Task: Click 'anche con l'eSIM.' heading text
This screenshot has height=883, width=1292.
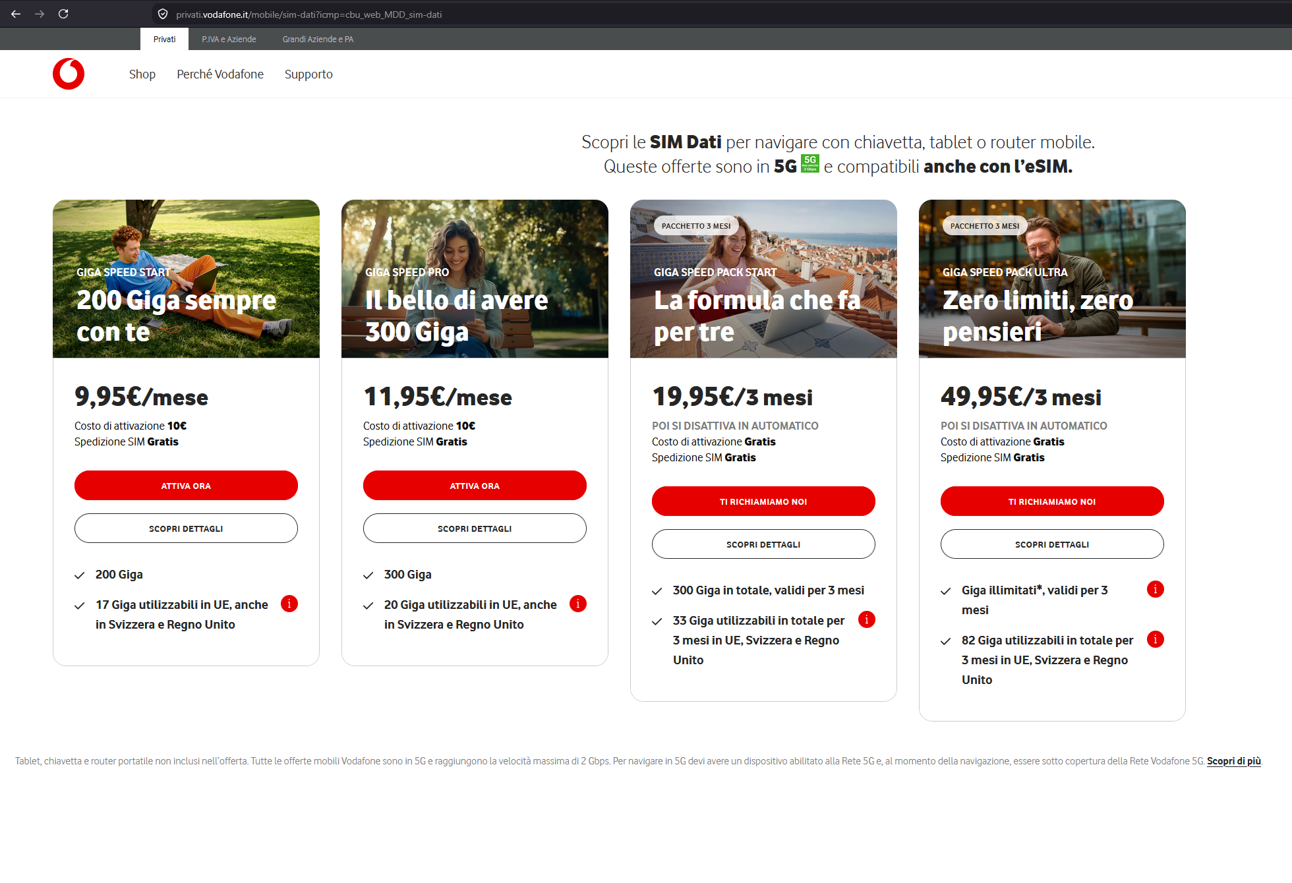Action: (998, 167)
